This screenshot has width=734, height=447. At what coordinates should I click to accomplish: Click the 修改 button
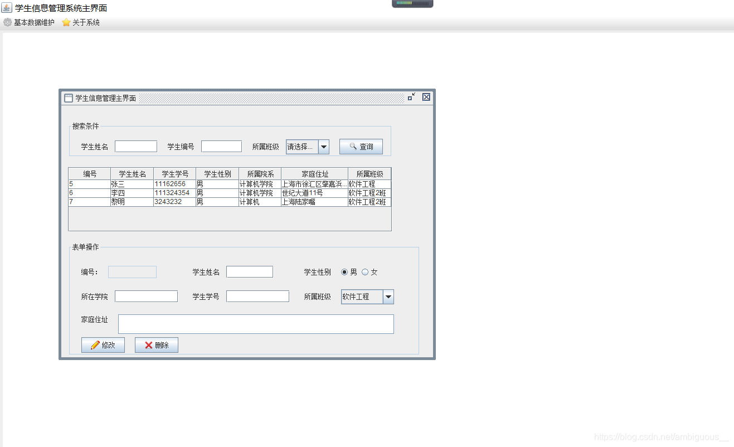point(103,345)
